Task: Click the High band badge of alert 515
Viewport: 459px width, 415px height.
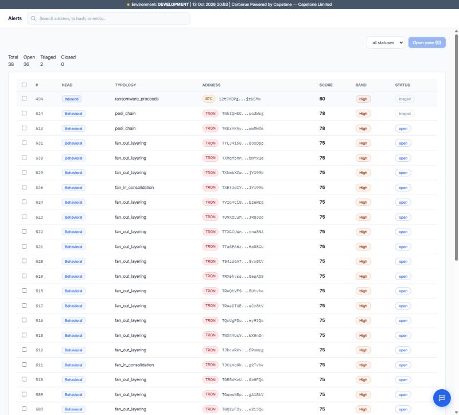Action: [x=363, y=336]
